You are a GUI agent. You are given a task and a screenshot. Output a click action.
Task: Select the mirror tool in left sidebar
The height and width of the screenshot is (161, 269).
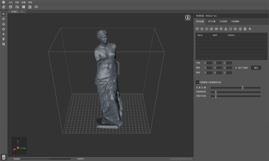coord(3,39)
